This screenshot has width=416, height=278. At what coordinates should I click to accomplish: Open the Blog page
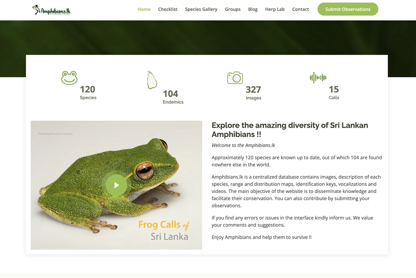point(253,9)
